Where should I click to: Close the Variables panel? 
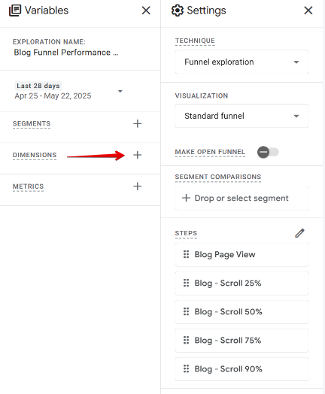pos(146,11)
